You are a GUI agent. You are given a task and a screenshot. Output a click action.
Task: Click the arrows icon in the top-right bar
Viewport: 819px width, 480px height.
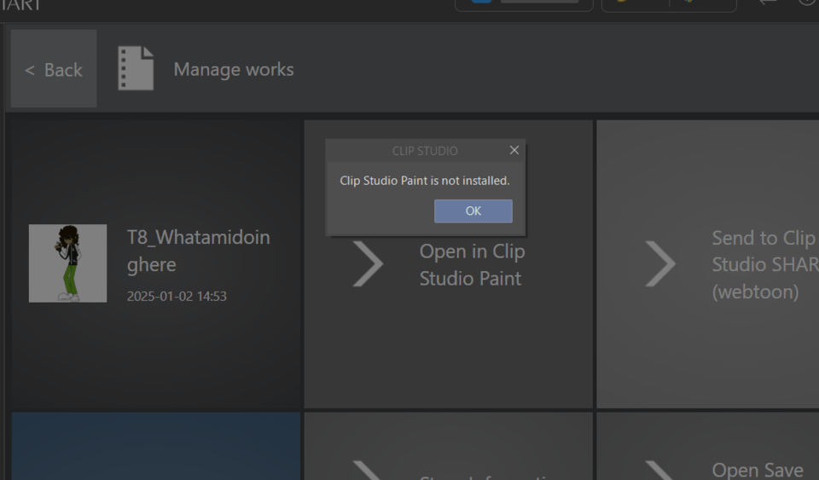click(x=768, y=3)
